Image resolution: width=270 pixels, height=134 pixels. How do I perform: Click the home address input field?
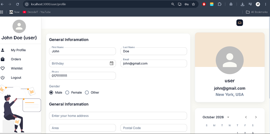[x=118, y=116]
